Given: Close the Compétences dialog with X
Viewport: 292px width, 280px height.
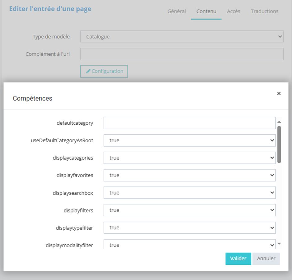Looking at the screenshot, I should tap(279, 93).
